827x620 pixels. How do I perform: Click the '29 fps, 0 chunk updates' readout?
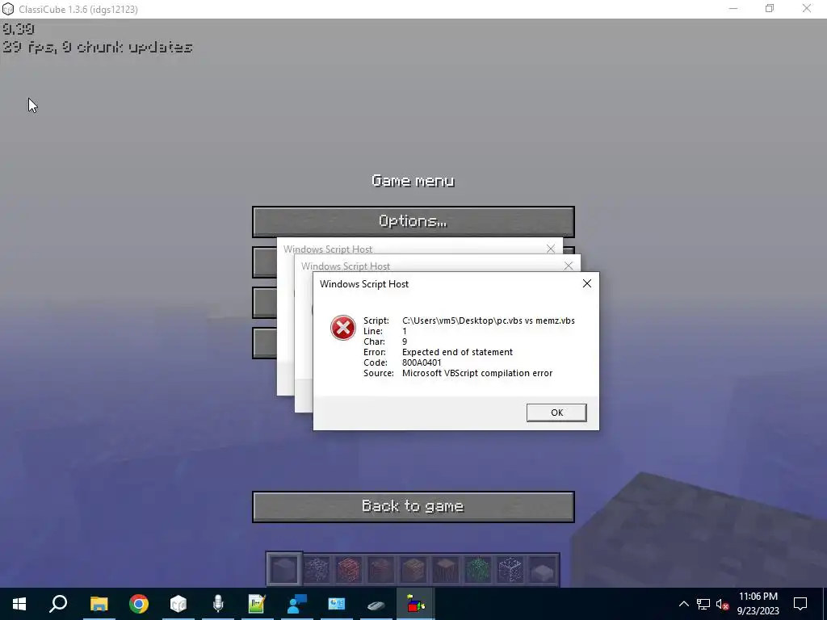98,47
